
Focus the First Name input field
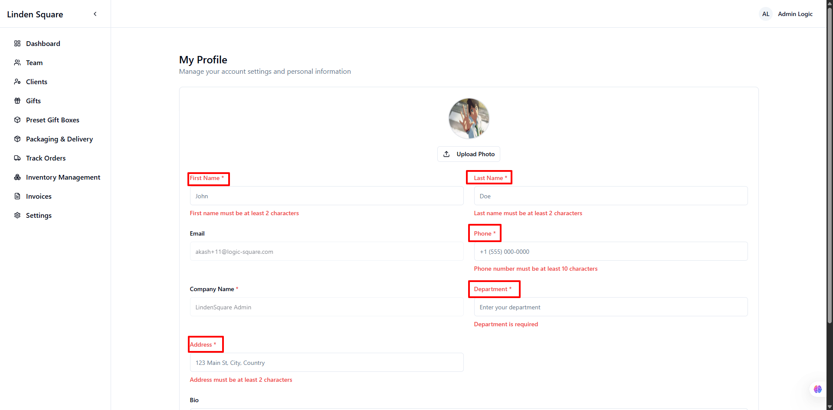[327, 196]
